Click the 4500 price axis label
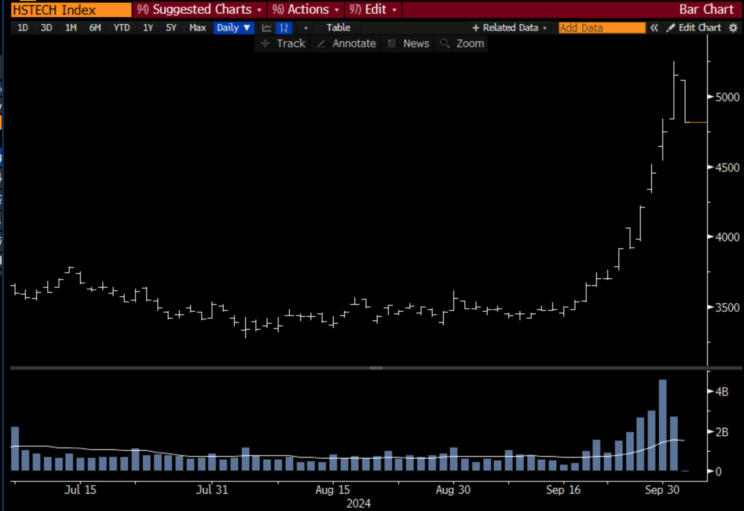Viewport: 744px width, 511px height. [x=728, y=167]
